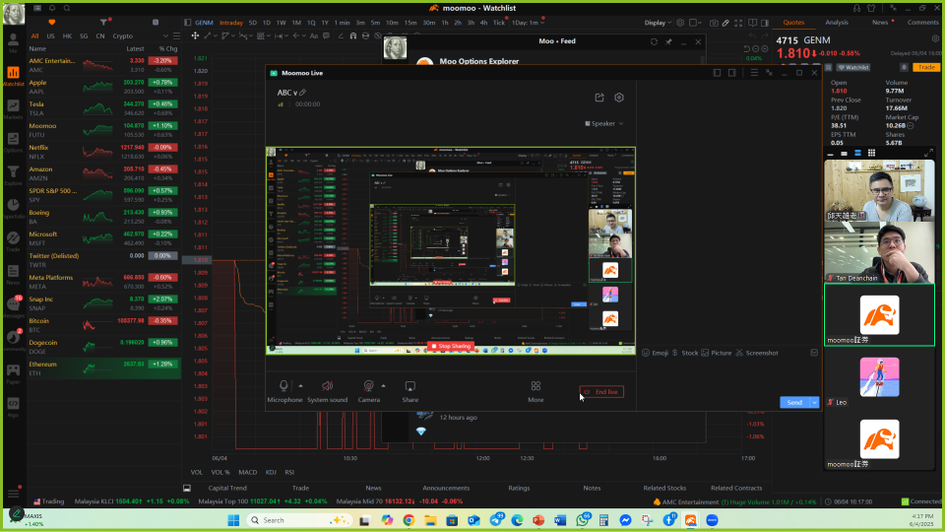Click the End live button
This screenshot has width=945, height=532.
pos(601,392)
